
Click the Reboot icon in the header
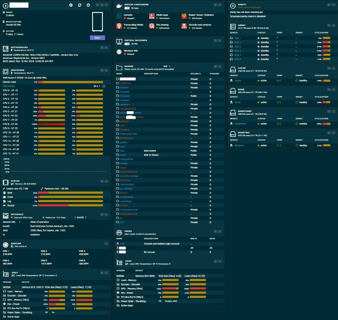(79, 5)
